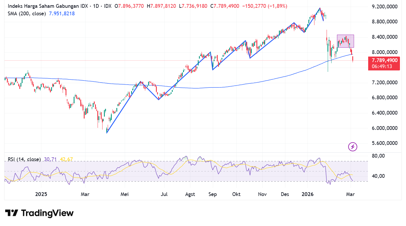Viewport: 406px width, 226px height.
Task: Open the SMA (200, close) indicator legend
Action: tap(27, 13)
